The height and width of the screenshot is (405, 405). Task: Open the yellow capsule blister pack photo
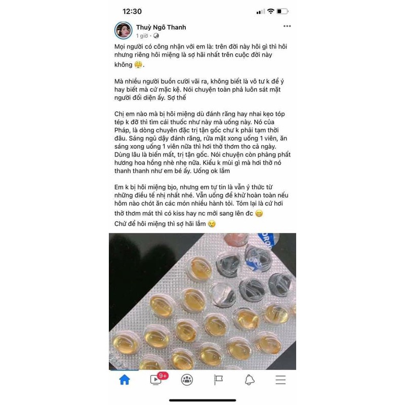click(202, 301)
